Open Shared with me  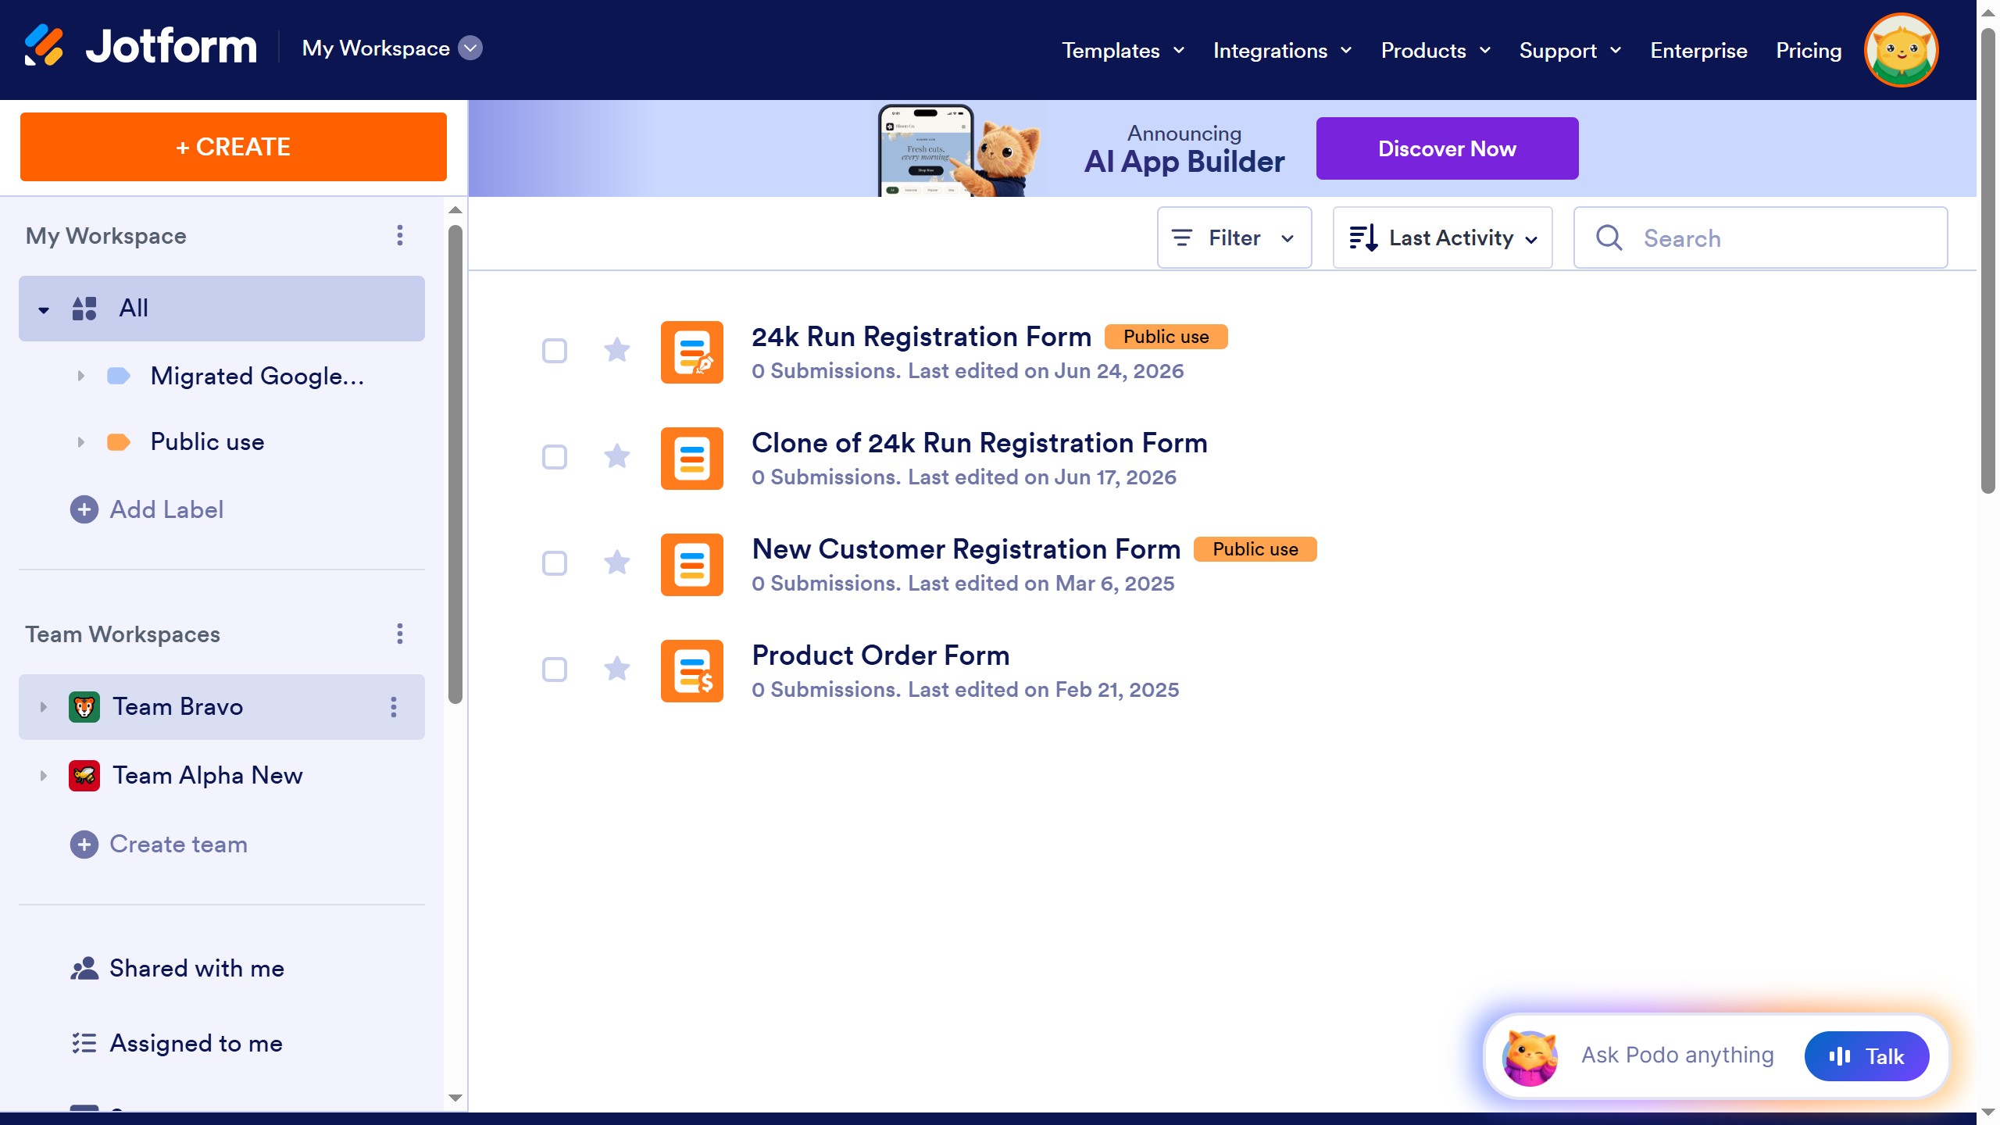tap(197, 969)
